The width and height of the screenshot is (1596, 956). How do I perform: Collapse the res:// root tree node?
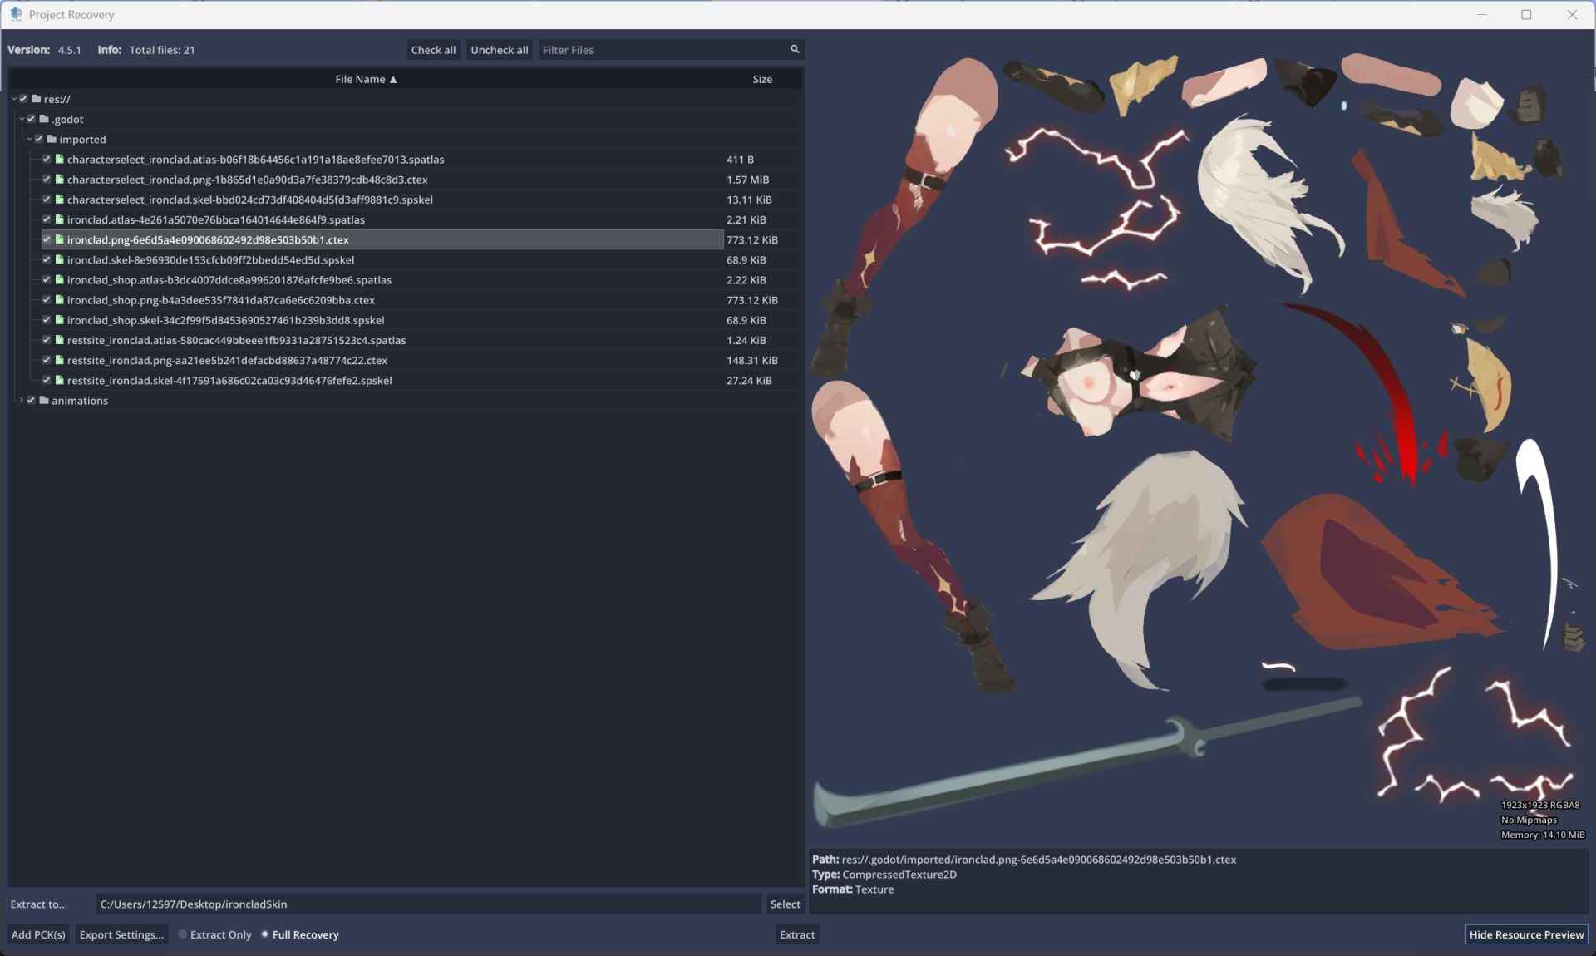[14, 99]
